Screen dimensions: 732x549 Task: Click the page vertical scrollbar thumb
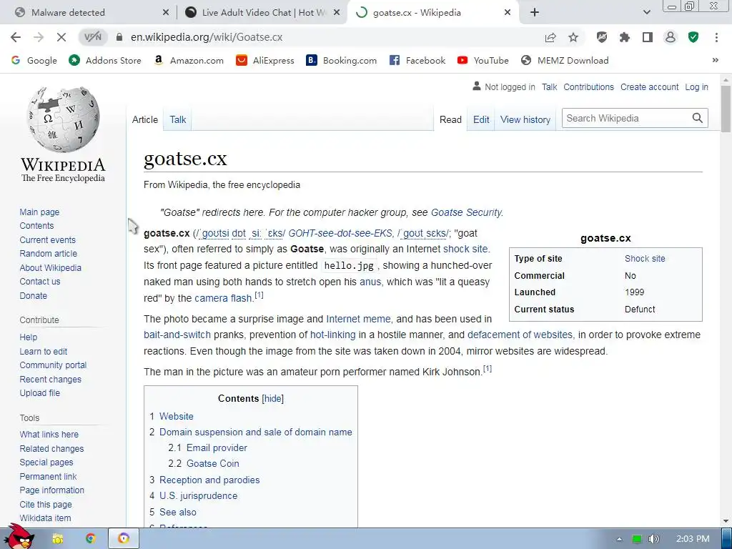pos(726,109)
